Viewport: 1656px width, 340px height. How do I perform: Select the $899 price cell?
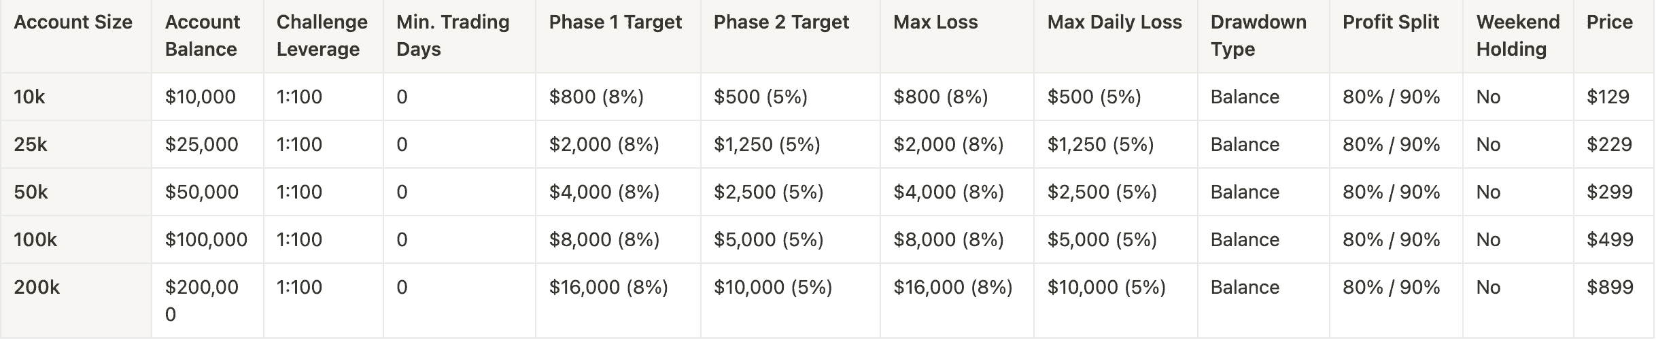[1609, 288]
